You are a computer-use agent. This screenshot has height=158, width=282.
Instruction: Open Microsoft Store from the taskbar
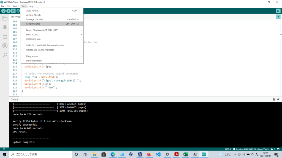pyautogui.click(x=104, y=154)
